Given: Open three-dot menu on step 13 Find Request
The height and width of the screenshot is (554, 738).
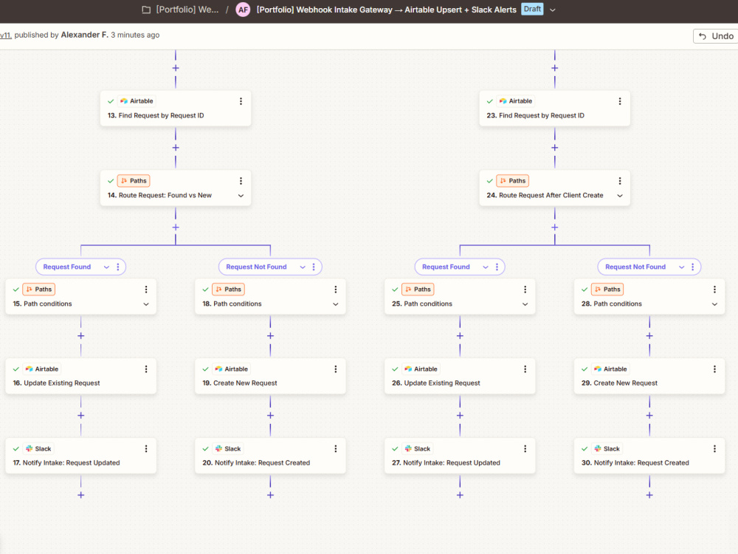Looking at the screenshot, I should (241, 101).
